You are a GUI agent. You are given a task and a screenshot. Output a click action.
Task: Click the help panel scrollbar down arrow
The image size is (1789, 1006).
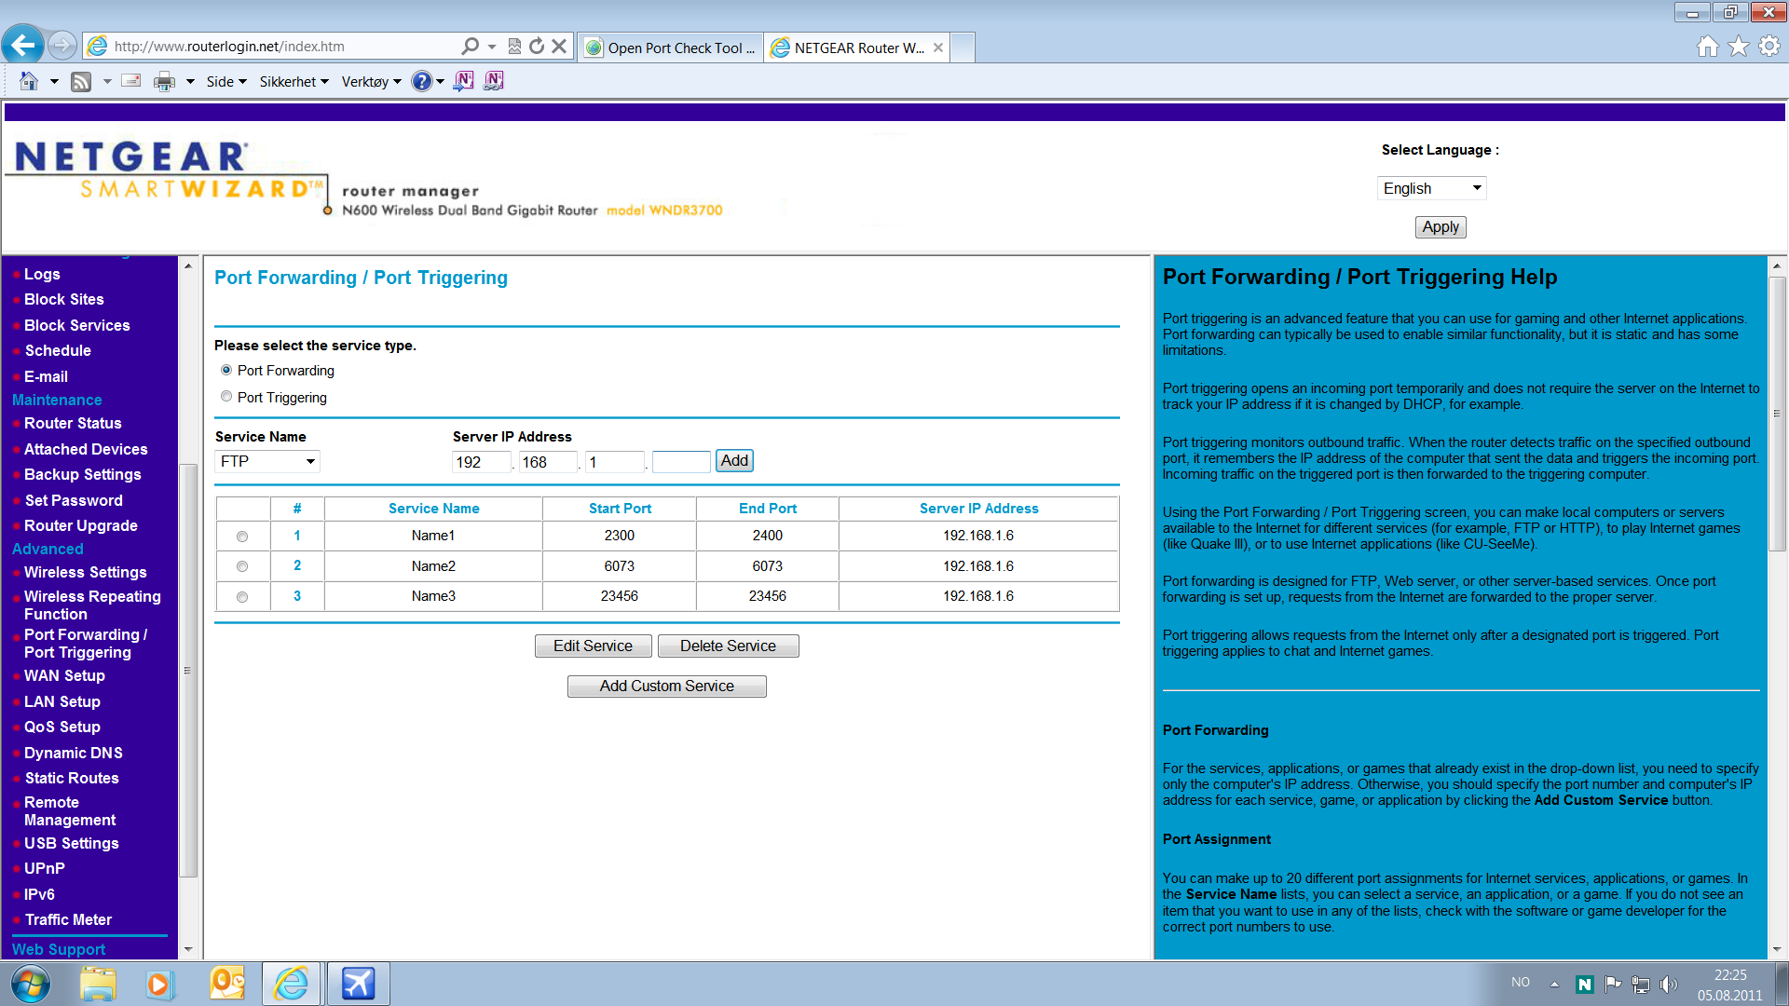pos(1777,949)
